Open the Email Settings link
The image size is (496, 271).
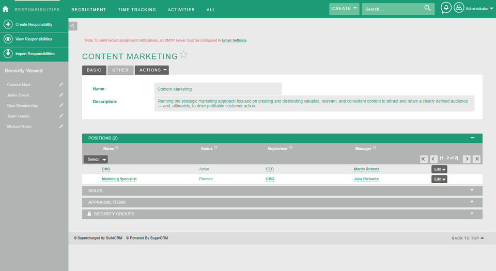coord(234,40)
